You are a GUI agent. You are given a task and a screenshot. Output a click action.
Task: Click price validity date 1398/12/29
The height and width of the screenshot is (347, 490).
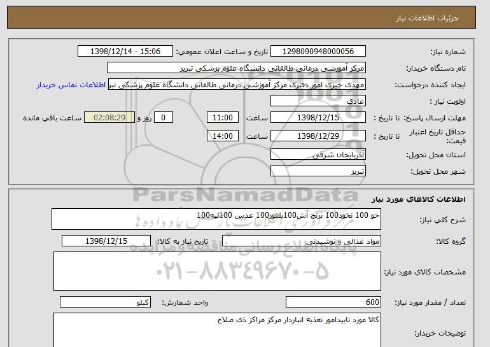[318, 136]
